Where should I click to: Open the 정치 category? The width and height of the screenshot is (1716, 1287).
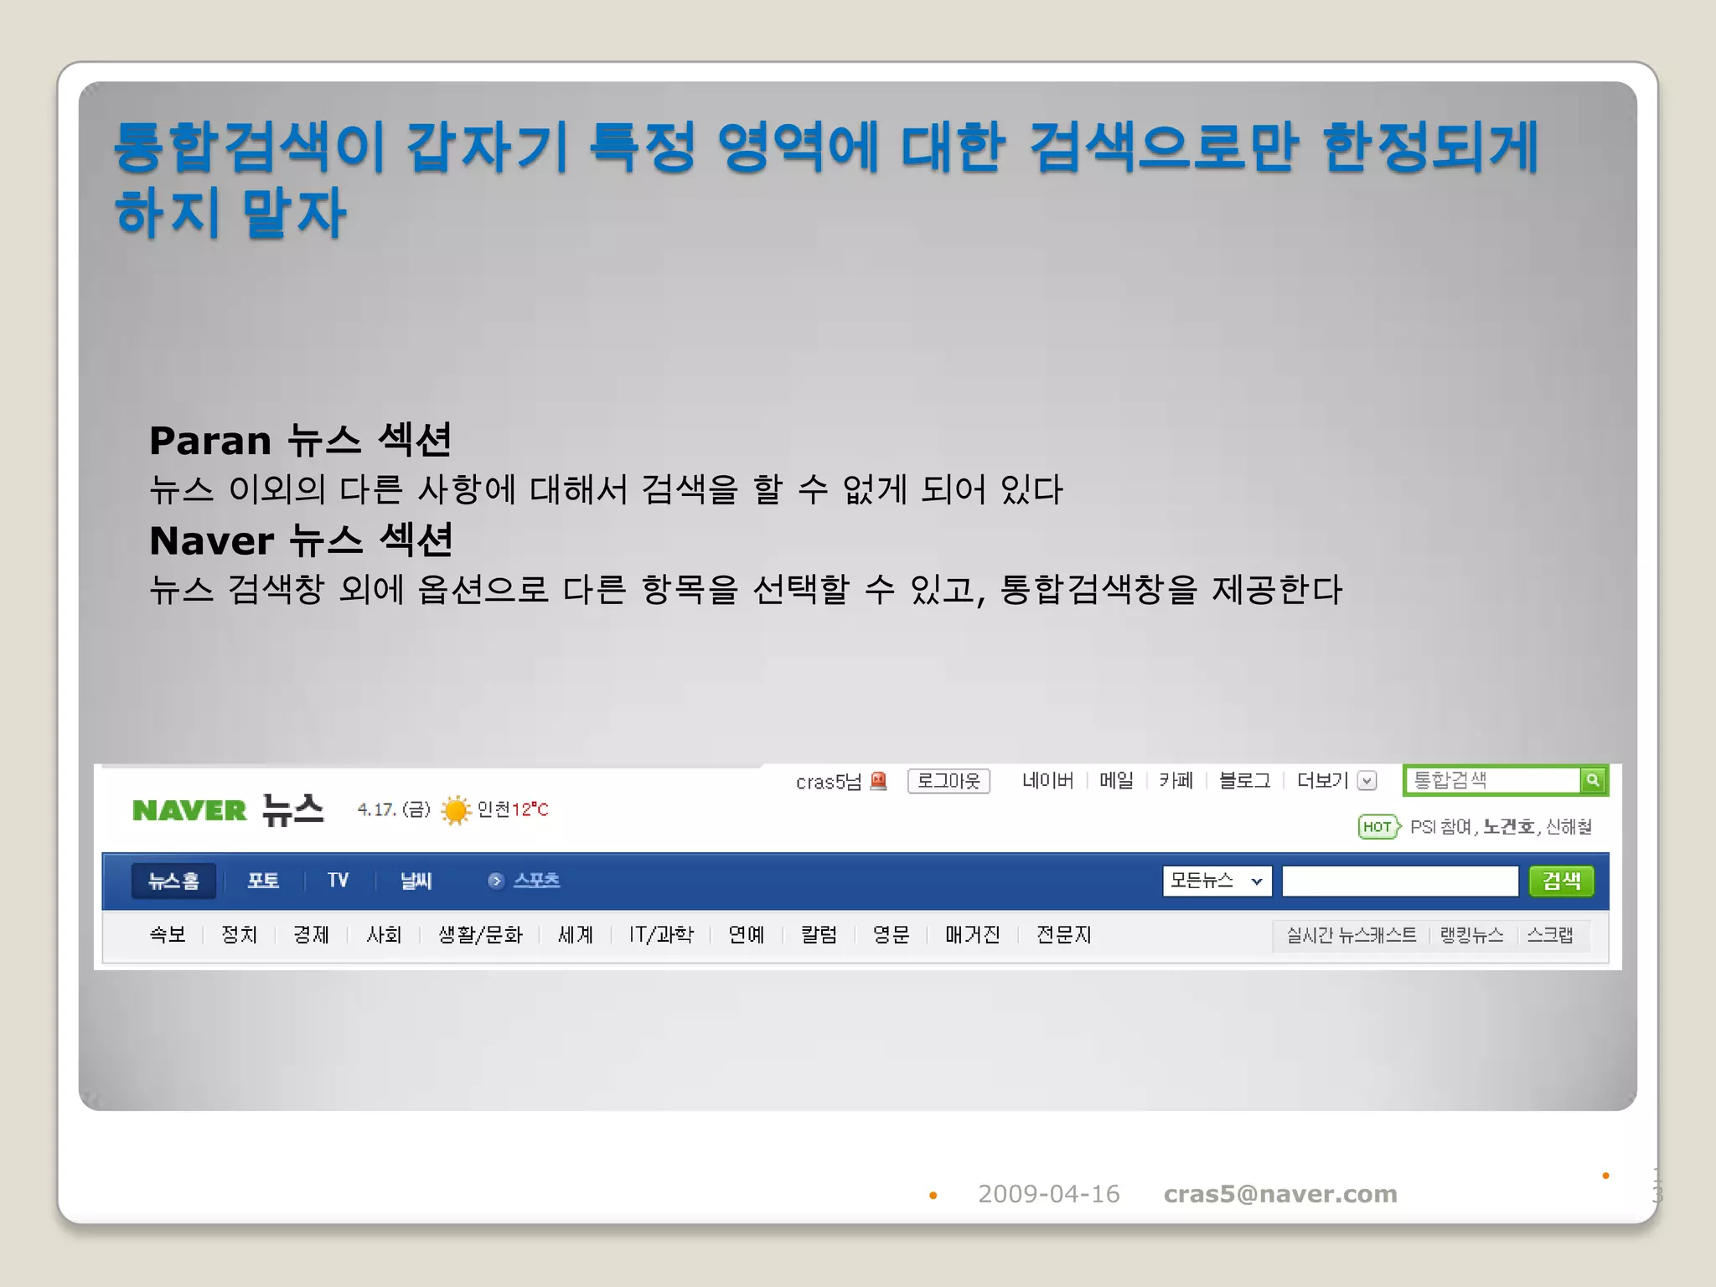click(239, 935)
